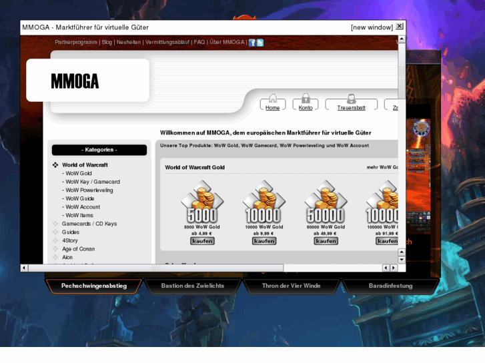Open the Neuheiten link
This screenshot has height=363, width=485.
click(129, 42)
